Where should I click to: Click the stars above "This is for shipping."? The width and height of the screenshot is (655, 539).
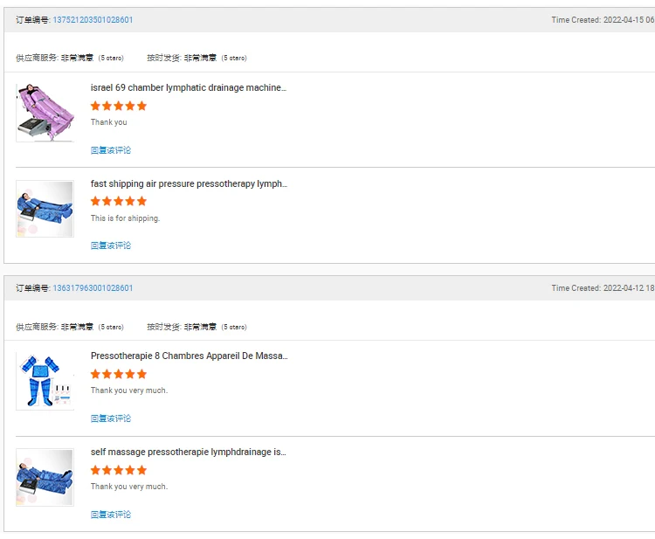point(119,201)
